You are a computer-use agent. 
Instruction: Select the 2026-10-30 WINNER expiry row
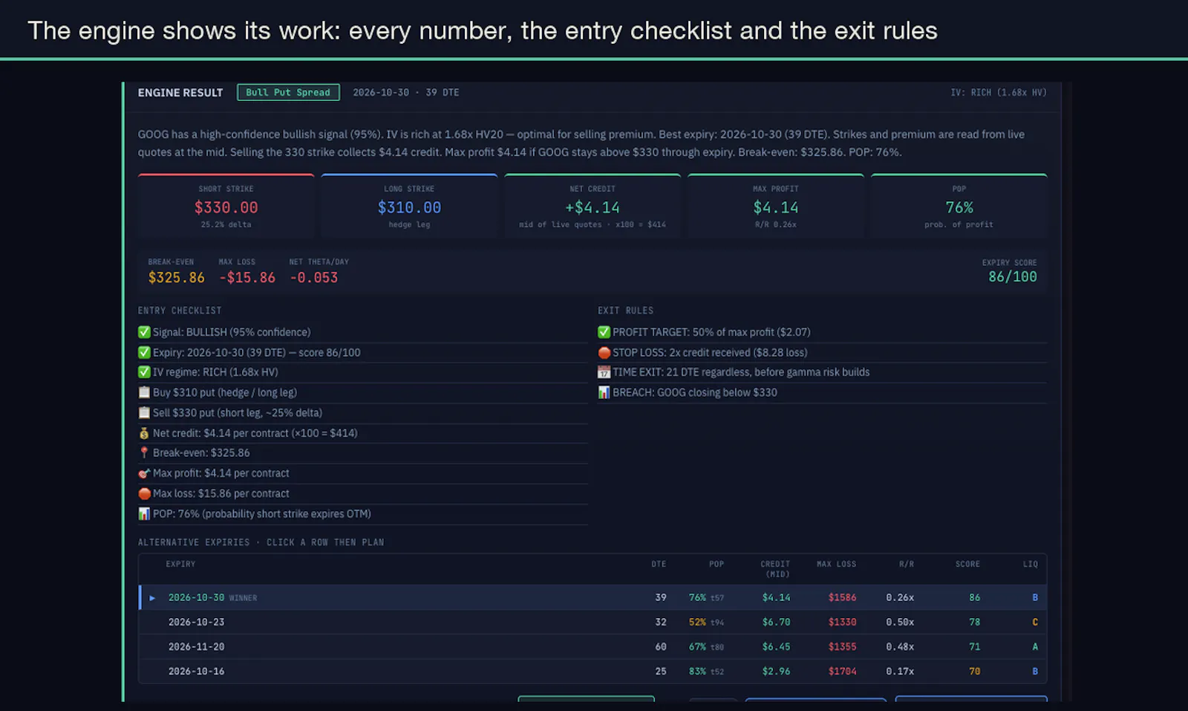[x=593, y=597]
